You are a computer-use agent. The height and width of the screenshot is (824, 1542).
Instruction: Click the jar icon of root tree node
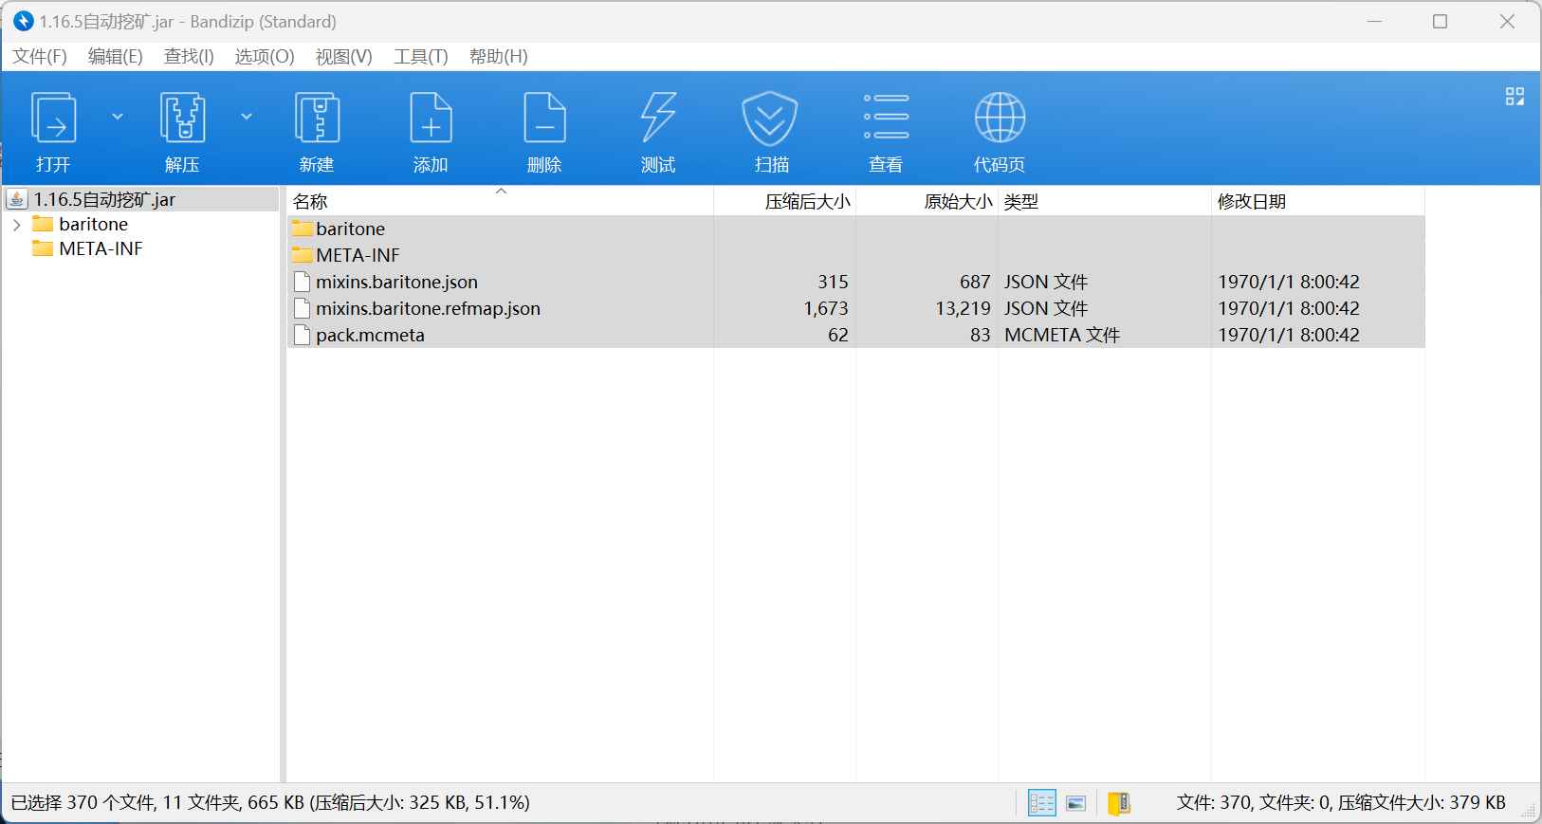coord(17,199)
